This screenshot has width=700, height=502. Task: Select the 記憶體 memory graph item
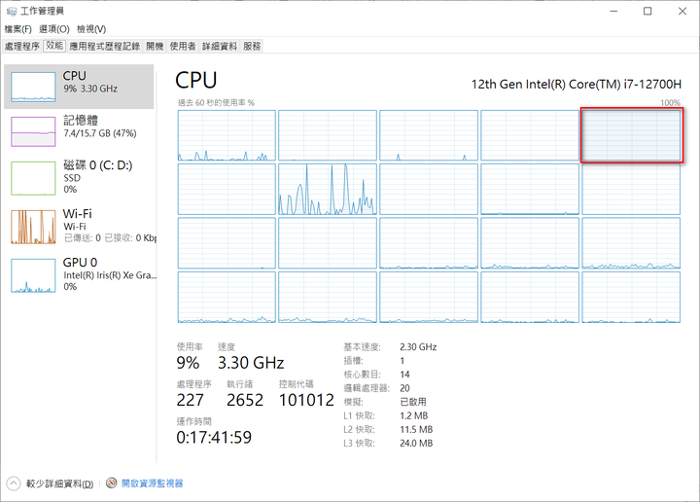(x=79, y=131)
